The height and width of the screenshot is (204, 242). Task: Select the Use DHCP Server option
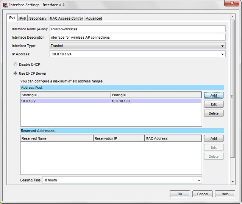[x=16, y=74]
